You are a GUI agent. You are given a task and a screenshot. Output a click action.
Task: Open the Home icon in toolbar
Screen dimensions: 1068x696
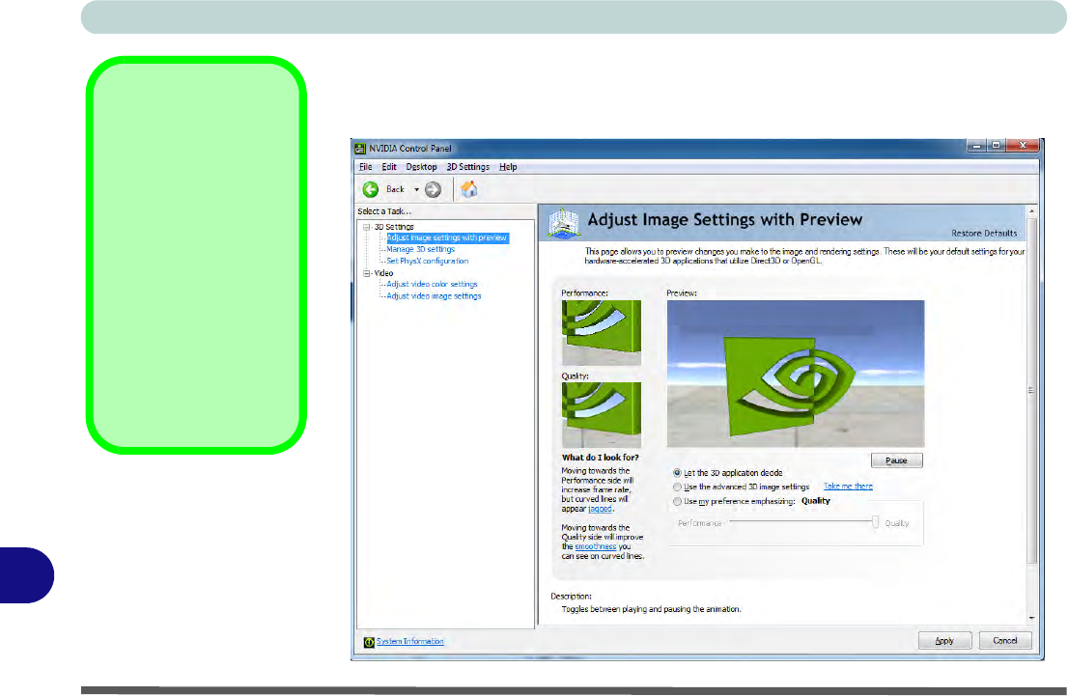pos(469,188)
